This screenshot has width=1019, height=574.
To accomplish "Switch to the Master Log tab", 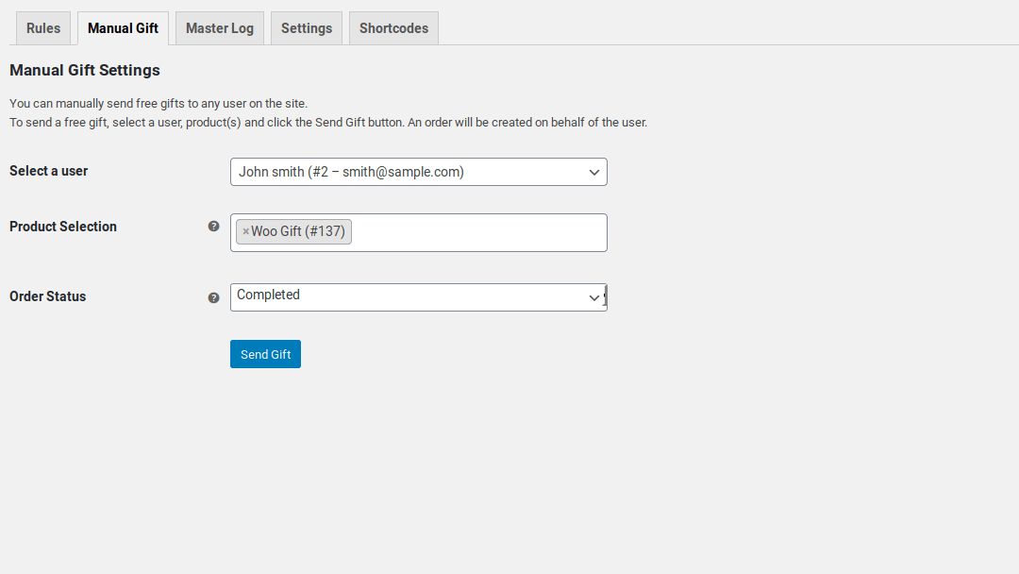I will click(x=219, y=27).
